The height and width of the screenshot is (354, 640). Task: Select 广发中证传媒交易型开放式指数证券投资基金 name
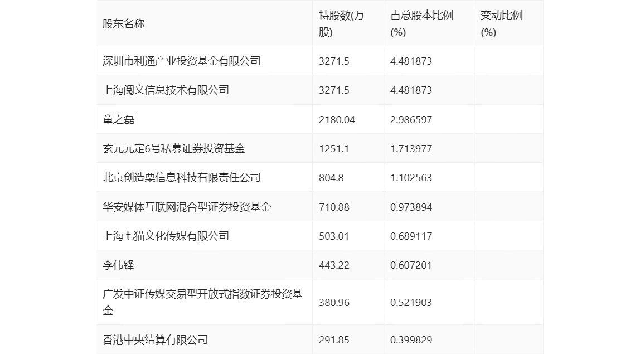(x=202, y=302)
